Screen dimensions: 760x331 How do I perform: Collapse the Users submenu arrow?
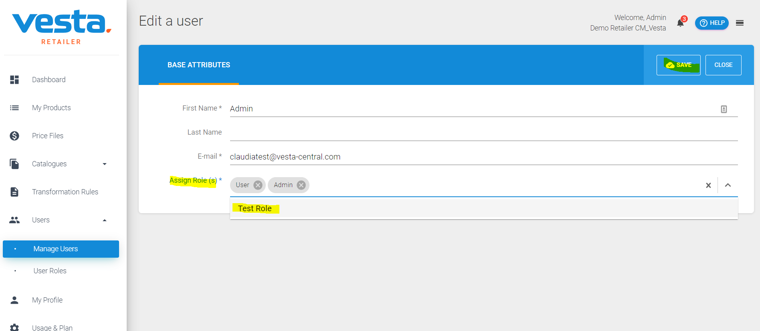coord(105,220)
